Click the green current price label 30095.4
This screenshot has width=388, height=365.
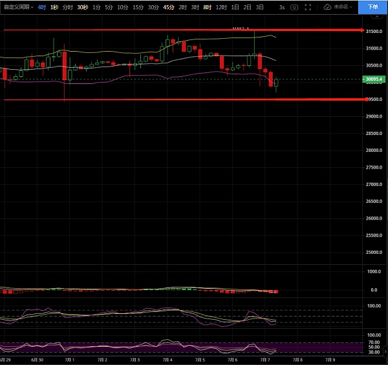point(374,79)
